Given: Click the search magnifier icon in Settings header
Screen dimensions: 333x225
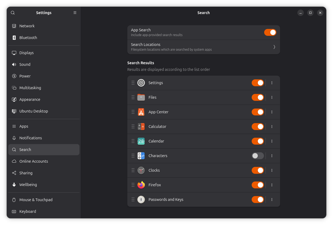Looking at the screenshot, I should point(13,13).
